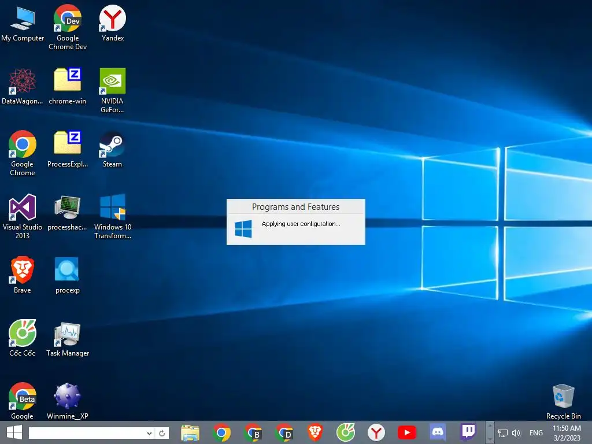Switch the ENG input language indicator
Image resolution: width=592 pixels, height=444 pixels.
pos(536,433)
